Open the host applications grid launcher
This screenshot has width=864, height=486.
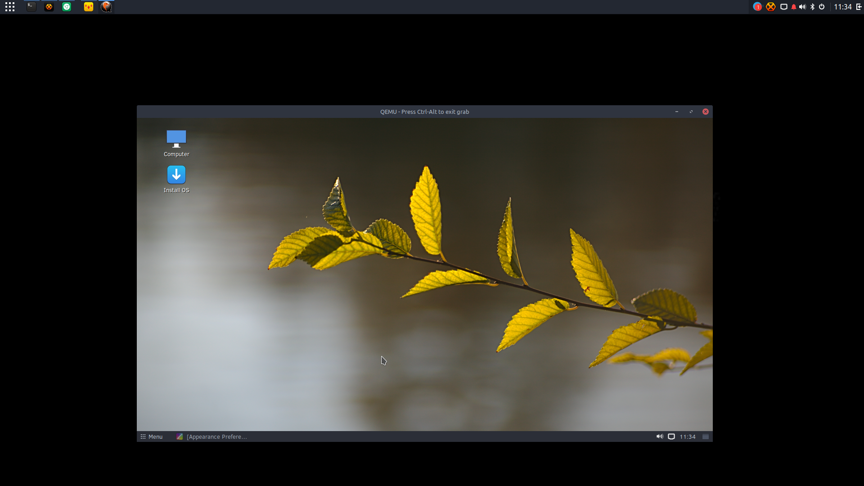[x=10, y=7]
